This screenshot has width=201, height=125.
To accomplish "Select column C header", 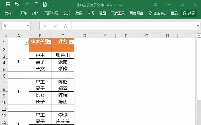I will tap(63, 36).
